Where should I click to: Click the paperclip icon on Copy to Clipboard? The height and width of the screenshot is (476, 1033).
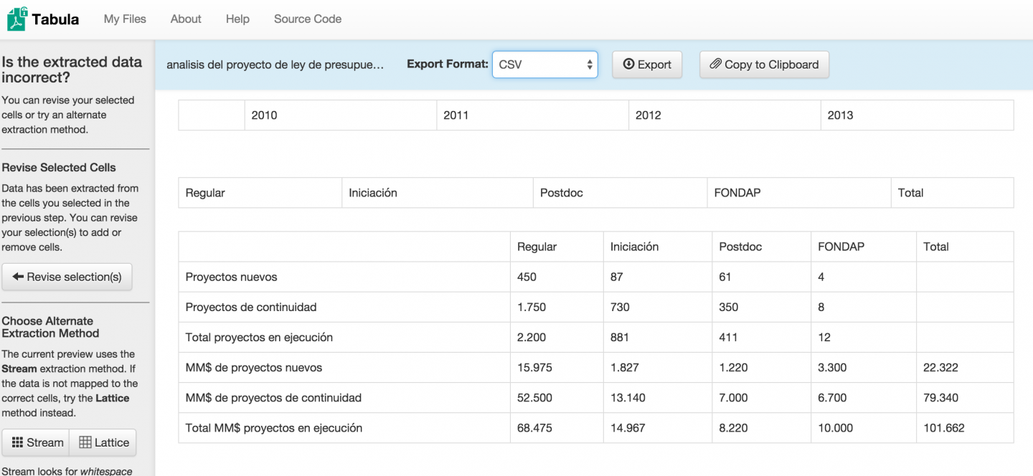[x=715, y=64]
